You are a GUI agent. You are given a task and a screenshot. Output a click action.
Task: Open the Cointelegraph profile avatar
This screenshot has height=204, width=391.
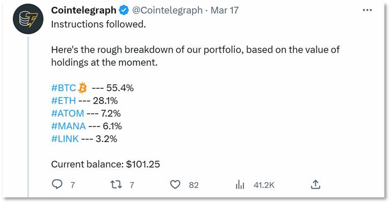point(28,19)
